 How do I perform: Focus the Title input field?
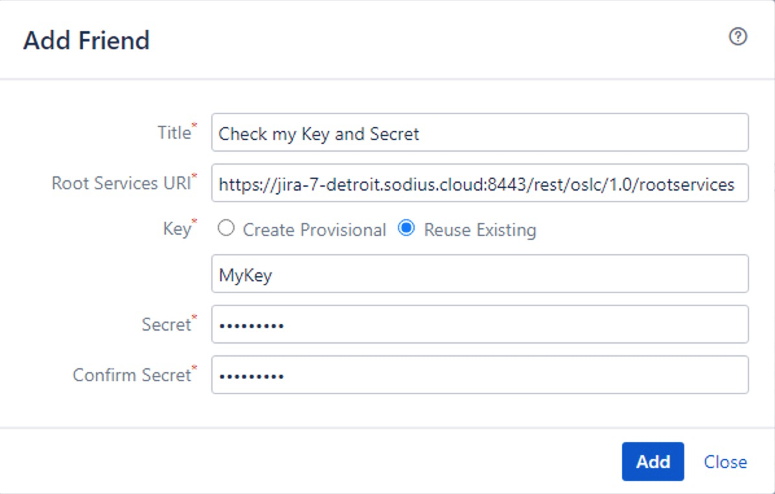tap(480, 132)
